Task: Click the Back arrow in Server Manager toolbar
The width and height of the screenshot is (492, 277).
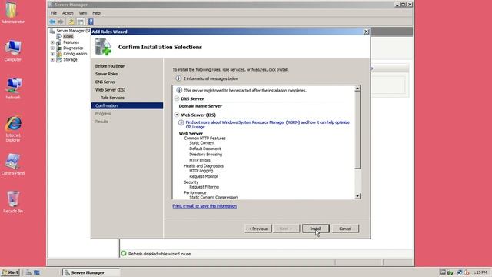Action: coord(52,22)
